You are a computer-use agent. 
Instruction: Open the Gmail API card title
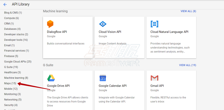[157, 86]
